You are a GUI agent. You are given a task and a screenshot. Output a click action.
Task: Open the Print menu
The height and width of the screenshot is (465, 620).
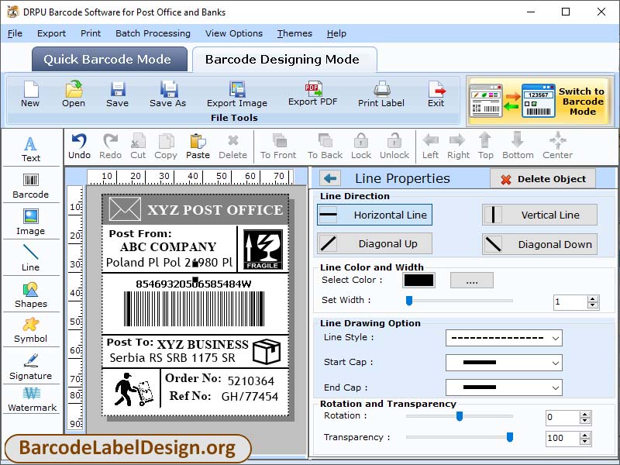tap(91, 33)
